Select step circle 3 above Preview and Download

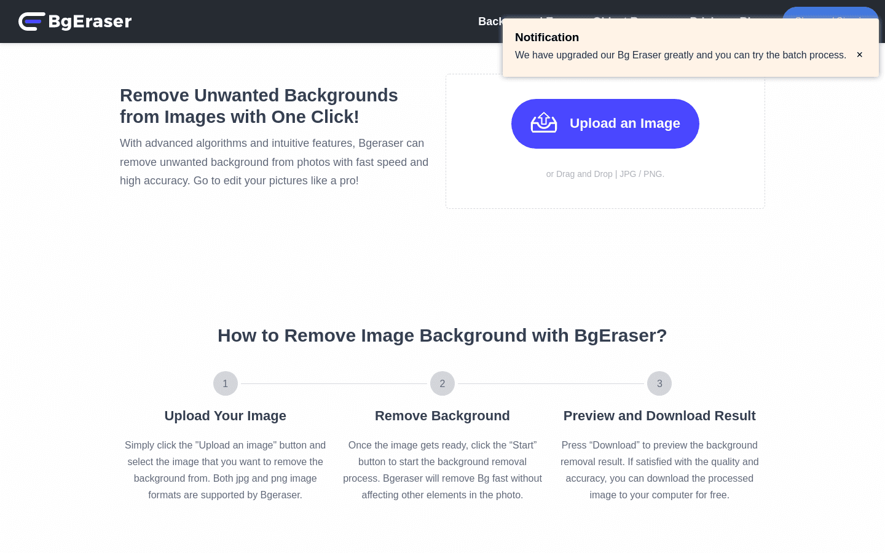(659, 383)
